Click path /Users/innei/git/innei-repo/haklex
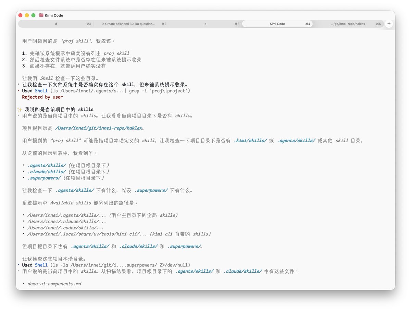Image resolution: width=411 pixels, height=311 pixels. click(98, 128)
